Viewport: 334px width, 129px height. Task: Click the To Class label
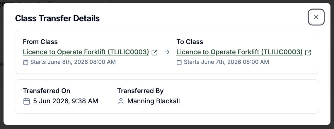coord(190,42)
